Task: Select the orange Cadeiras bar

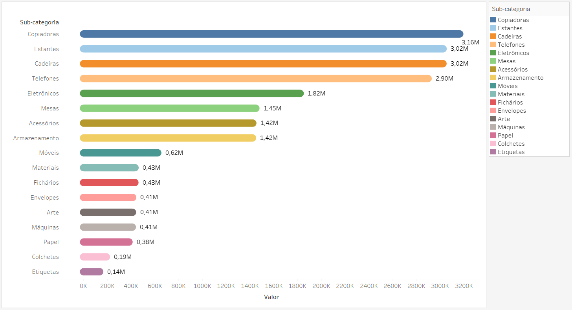Action: click(263, 64)
